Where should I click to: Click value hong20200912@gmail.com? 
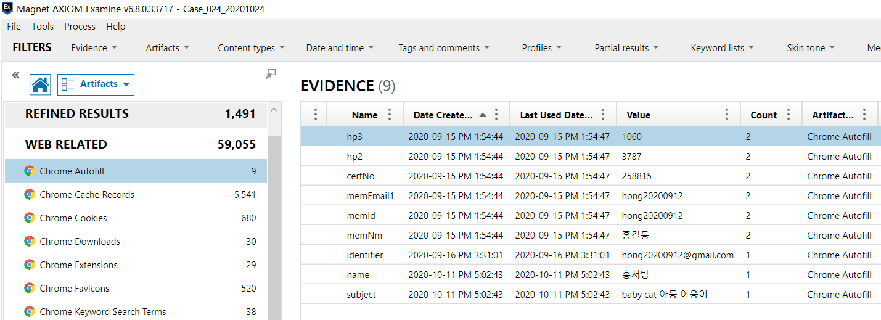coord(678,255)
